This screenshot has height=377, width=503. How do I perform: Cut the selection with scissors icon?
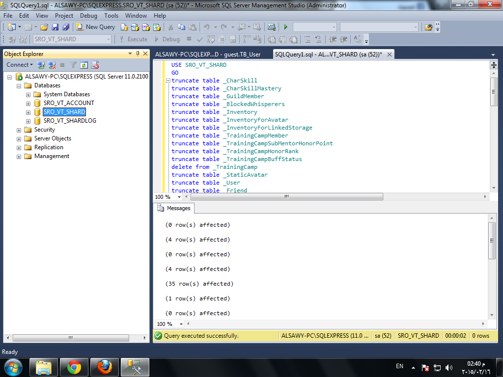(170, 27)
